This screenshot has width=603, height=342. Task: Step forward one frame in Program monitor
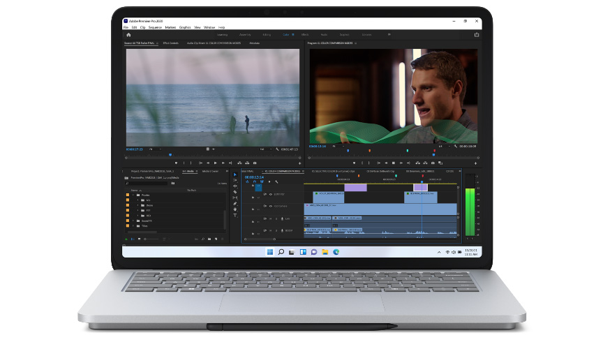(401, 163)
